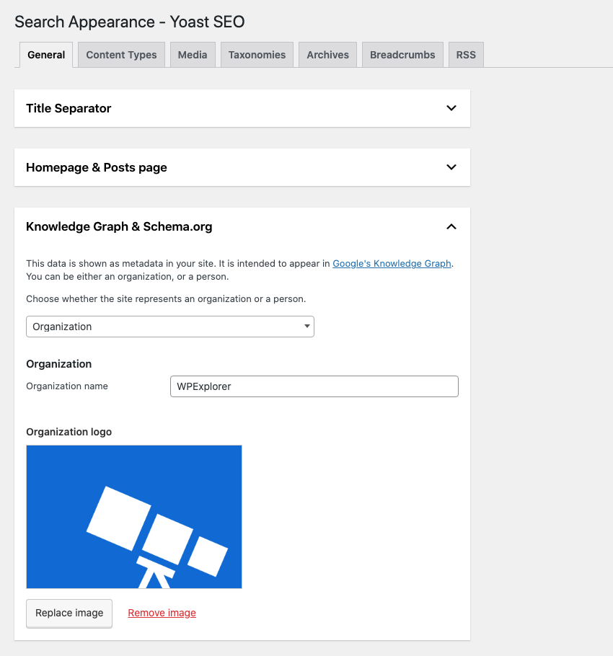613x656 pixels.
Task: Click the Homepage & Posts page heading
Action: [x=97, y=167]
